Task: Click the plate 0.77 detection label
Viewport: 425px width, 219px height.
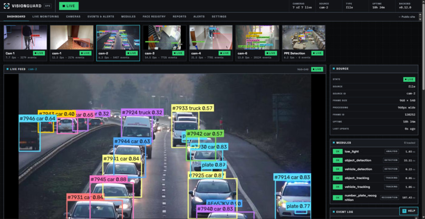Action: [298, 206]
